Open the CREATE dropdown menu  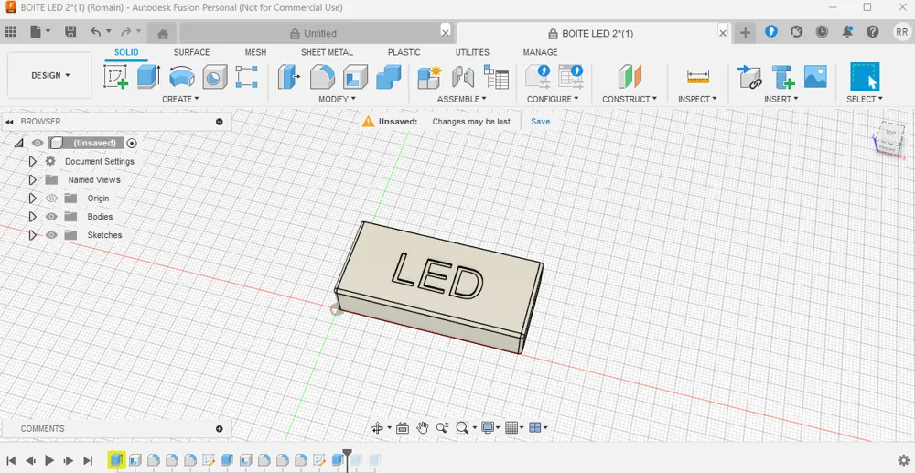tap(180, 99)
